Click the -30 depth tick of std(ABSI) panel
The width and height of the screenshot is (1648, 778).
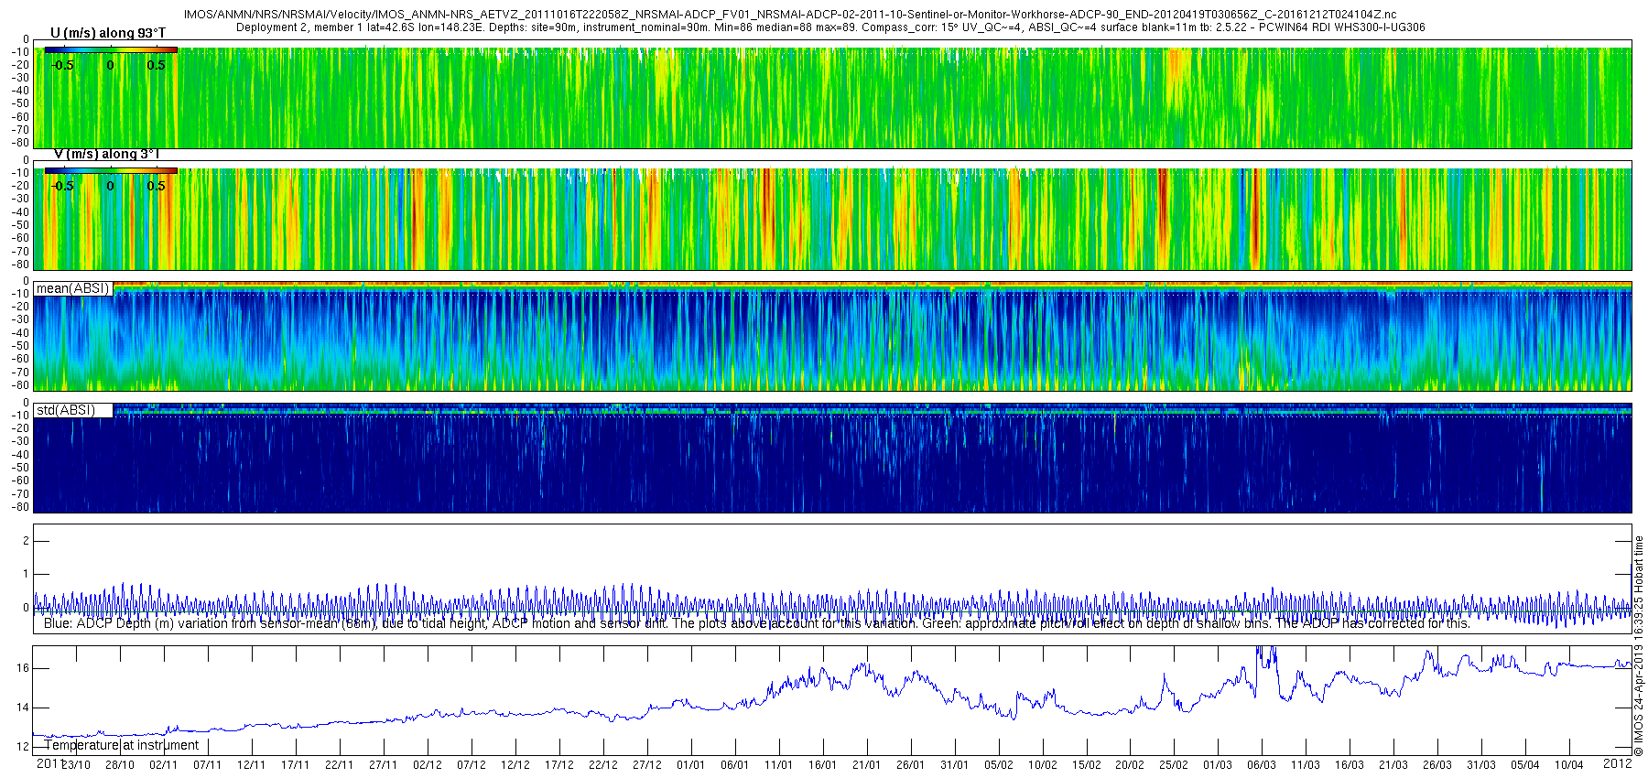click(20, 441)
